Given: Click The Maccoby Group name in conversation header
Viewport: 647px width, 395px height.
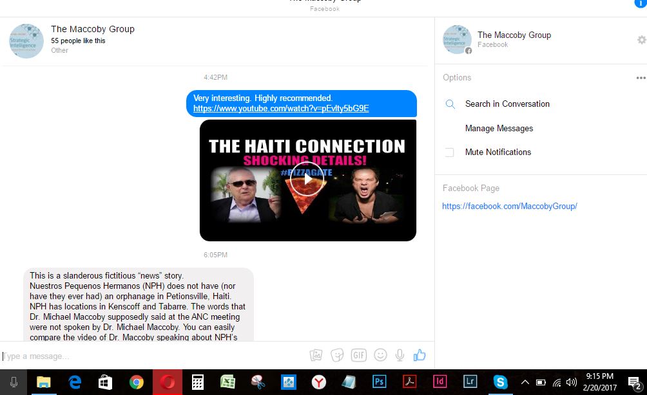Looking at the screenshot, I should (93, 29).
